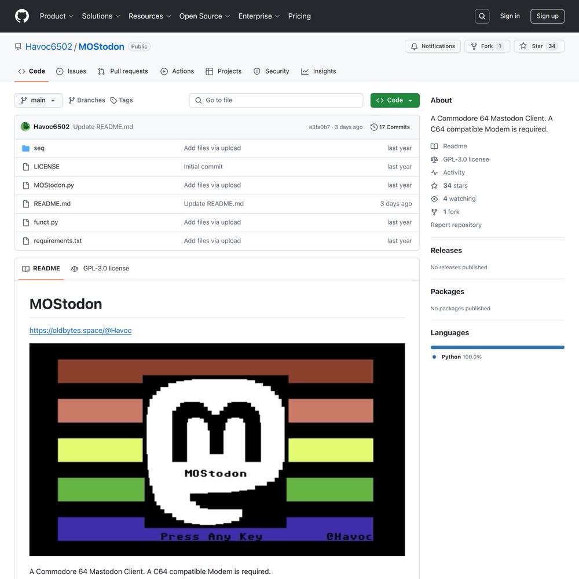
Task: Switch to the Insights tab
Action: point(318,71)
